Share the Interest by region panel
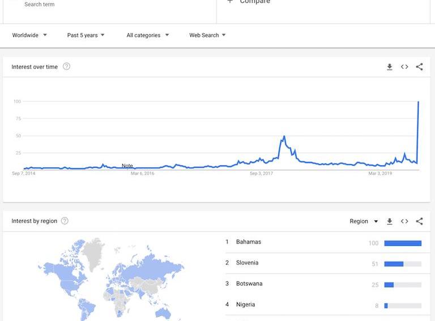435x321 pixels. (420, 221)
